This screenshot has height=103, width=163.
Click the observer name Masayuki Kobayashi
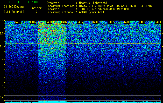coord(93,3)
